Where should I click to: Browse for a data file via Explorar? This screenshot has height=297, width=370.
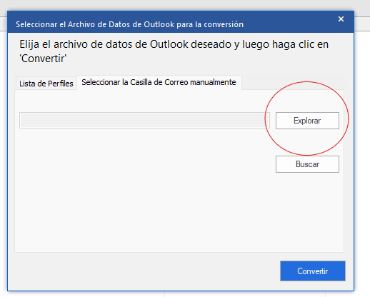307,121
